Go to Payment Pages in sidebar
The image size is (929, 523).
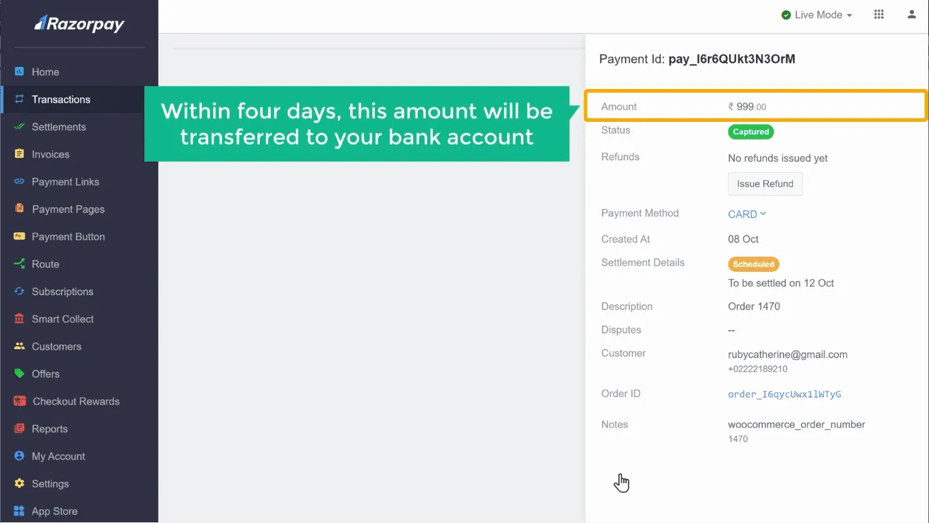pyautogui.click(x=68, y=209)
